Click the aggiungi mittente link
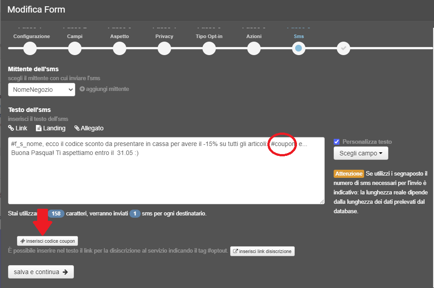The image size is (434, 288). pos(106,89)
